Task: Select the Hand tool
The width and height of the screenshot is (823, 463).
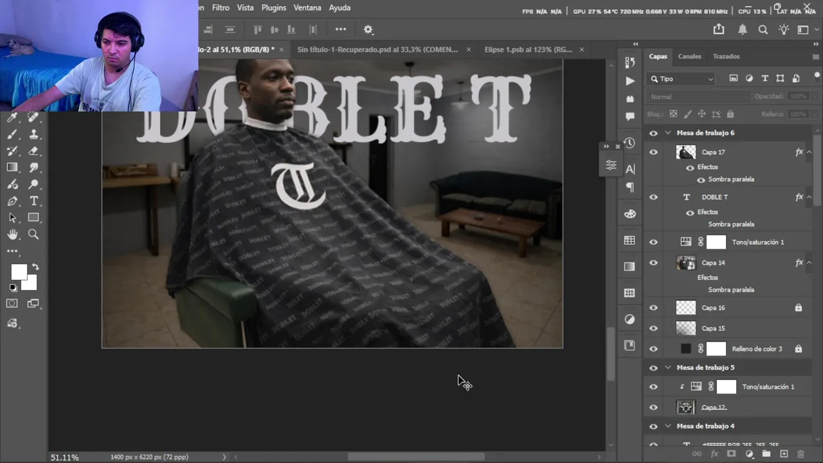Action: [x=12, y=235]
